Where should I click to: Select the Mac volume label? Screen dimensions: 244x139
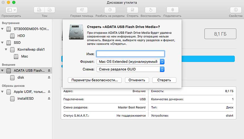pyautogui.click(x=25, y=56)
